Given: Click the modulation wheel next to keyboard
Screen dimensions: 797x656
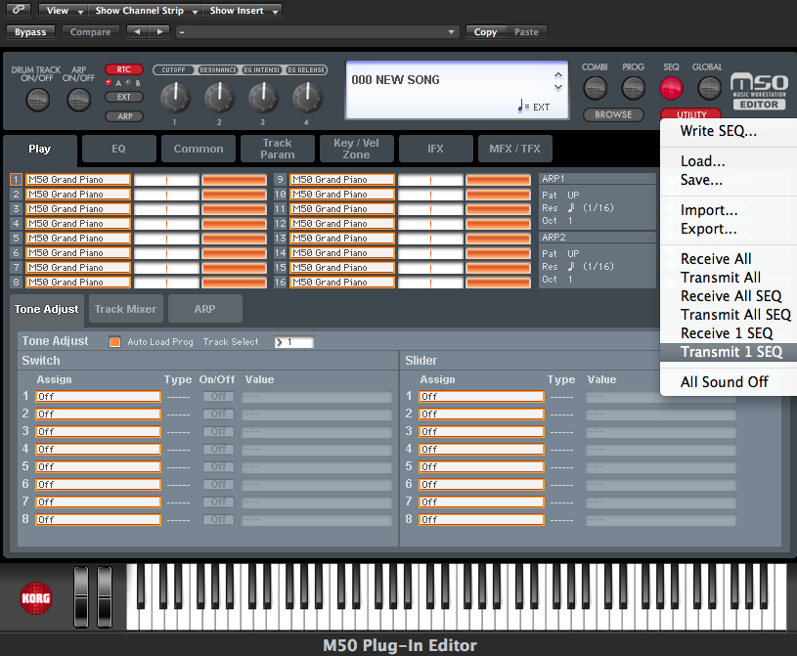Looking at the screenshot, I should [x=105, y=597].
